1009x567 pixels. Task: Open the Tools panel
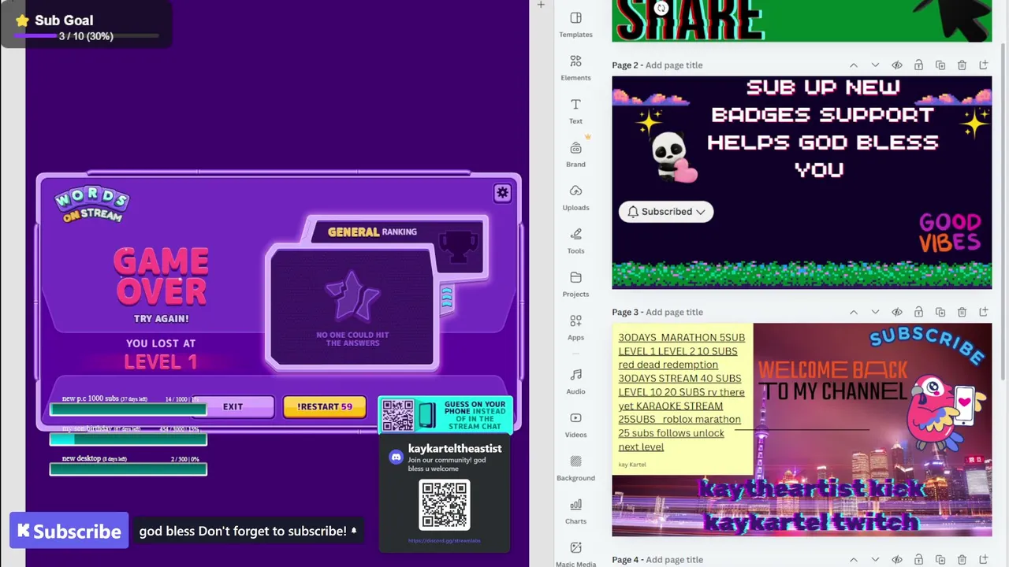pos(575,241)
